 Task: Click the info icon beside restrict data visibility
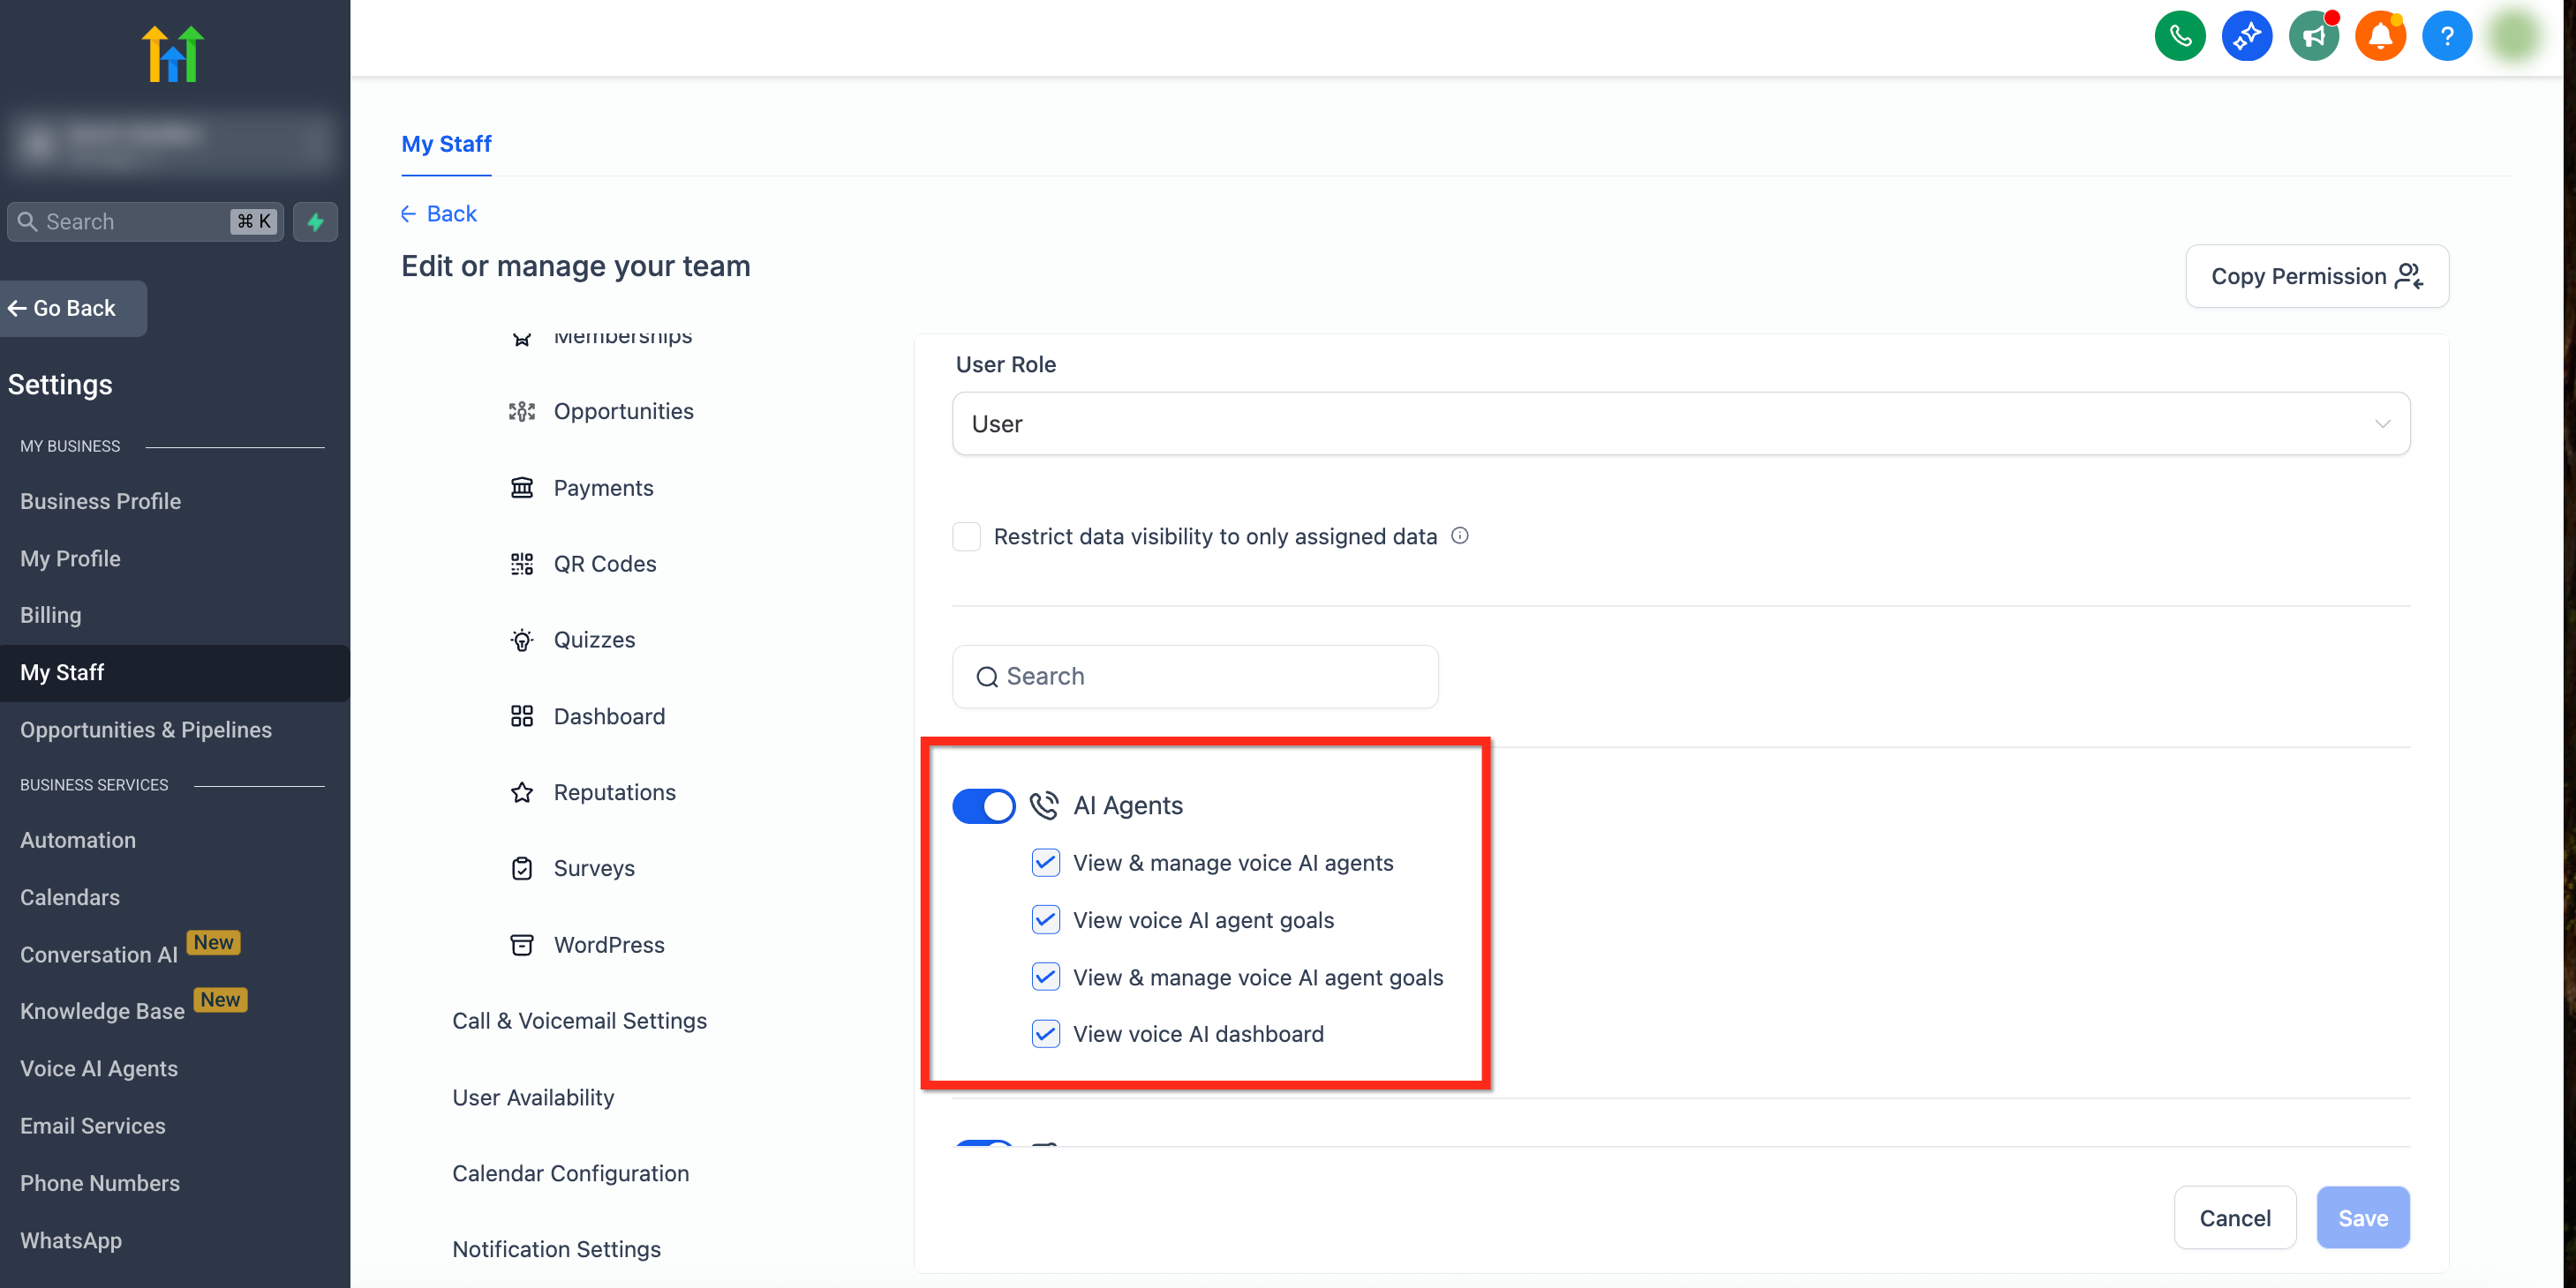[1460, 535]
